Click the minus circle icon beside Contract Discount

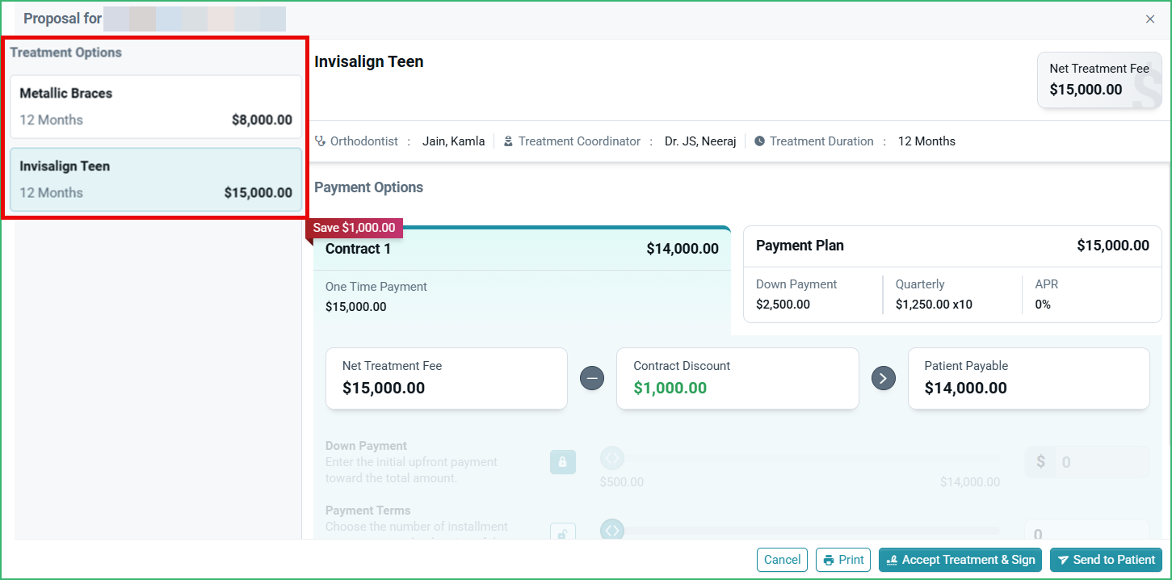[x=592, y=378]
